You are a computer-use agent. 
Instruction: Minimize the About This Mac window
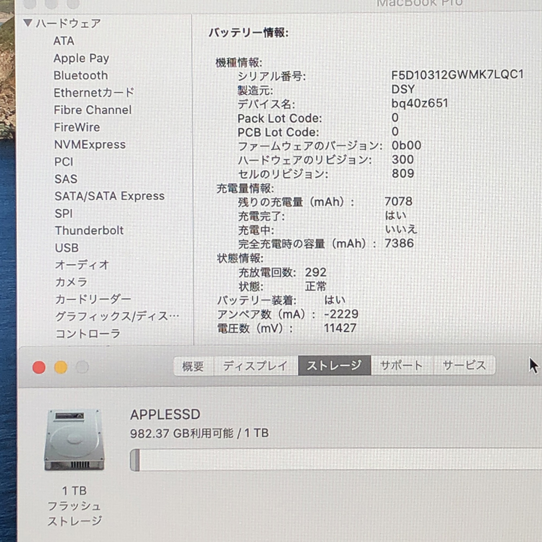click(61, 367)
